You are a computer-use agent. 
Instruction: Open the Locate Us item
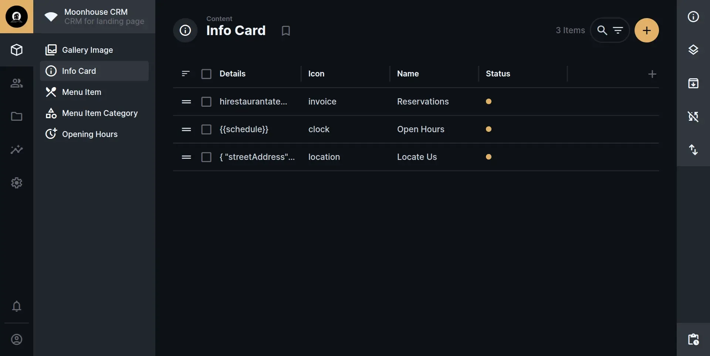click(417, 157)
